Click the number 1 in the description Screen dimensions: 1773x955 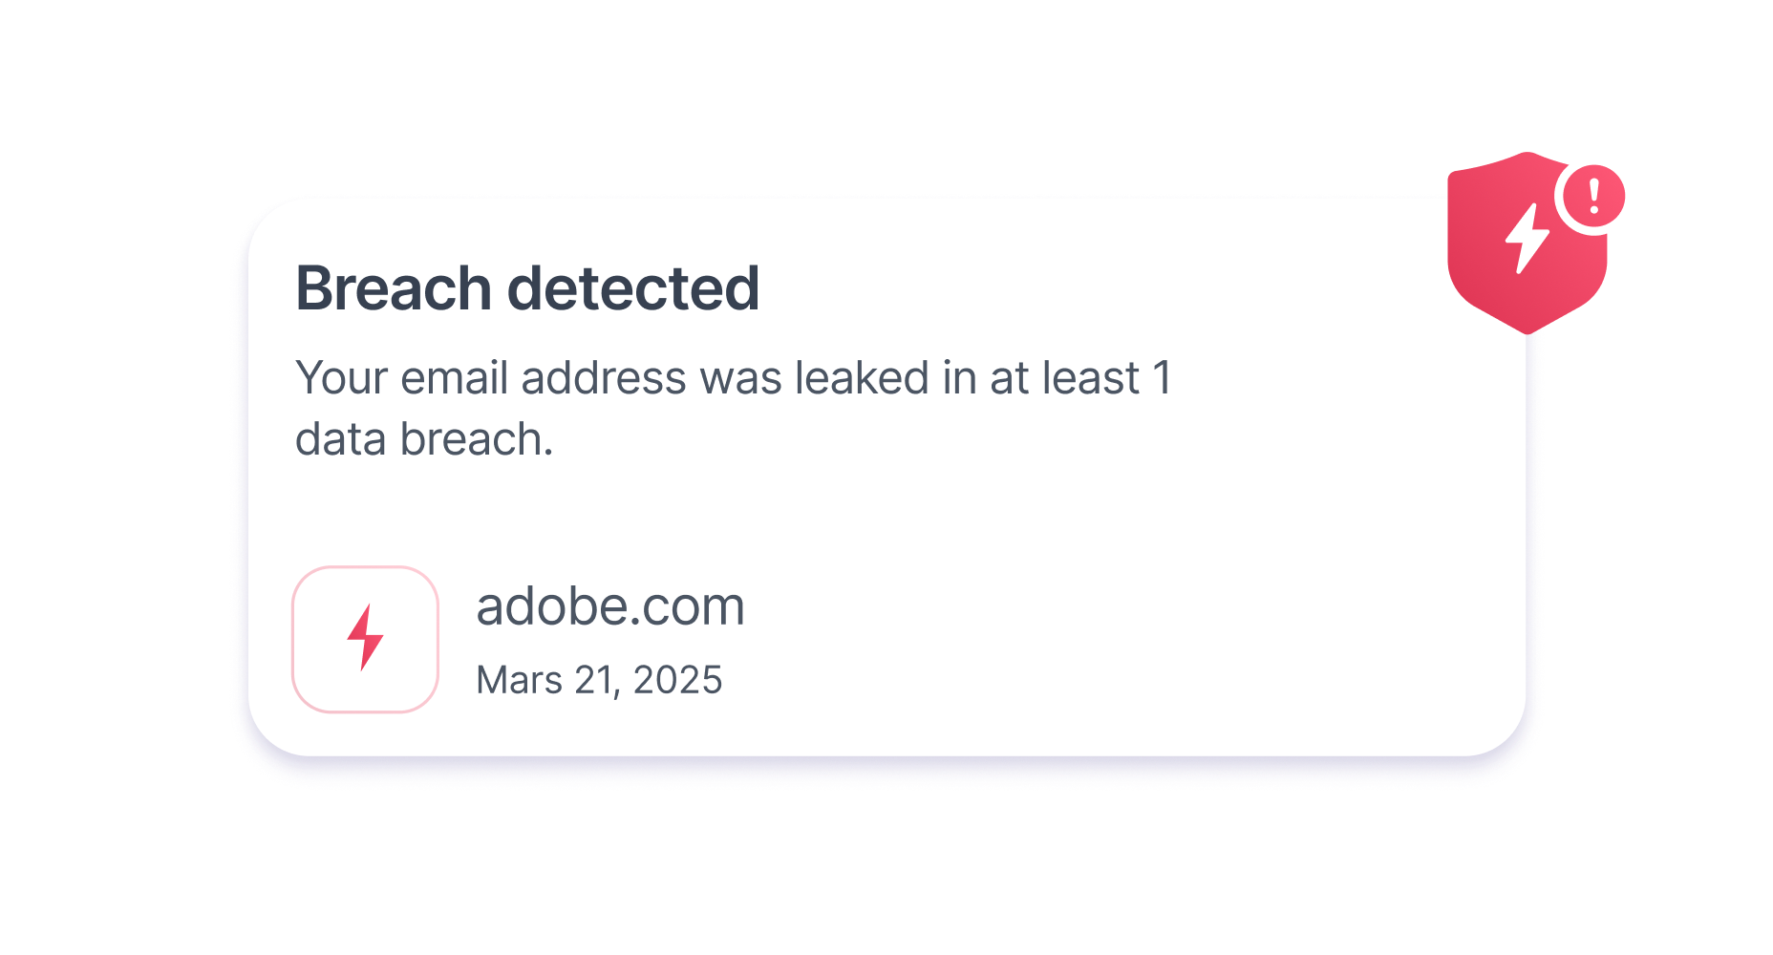pos(1162,378)
